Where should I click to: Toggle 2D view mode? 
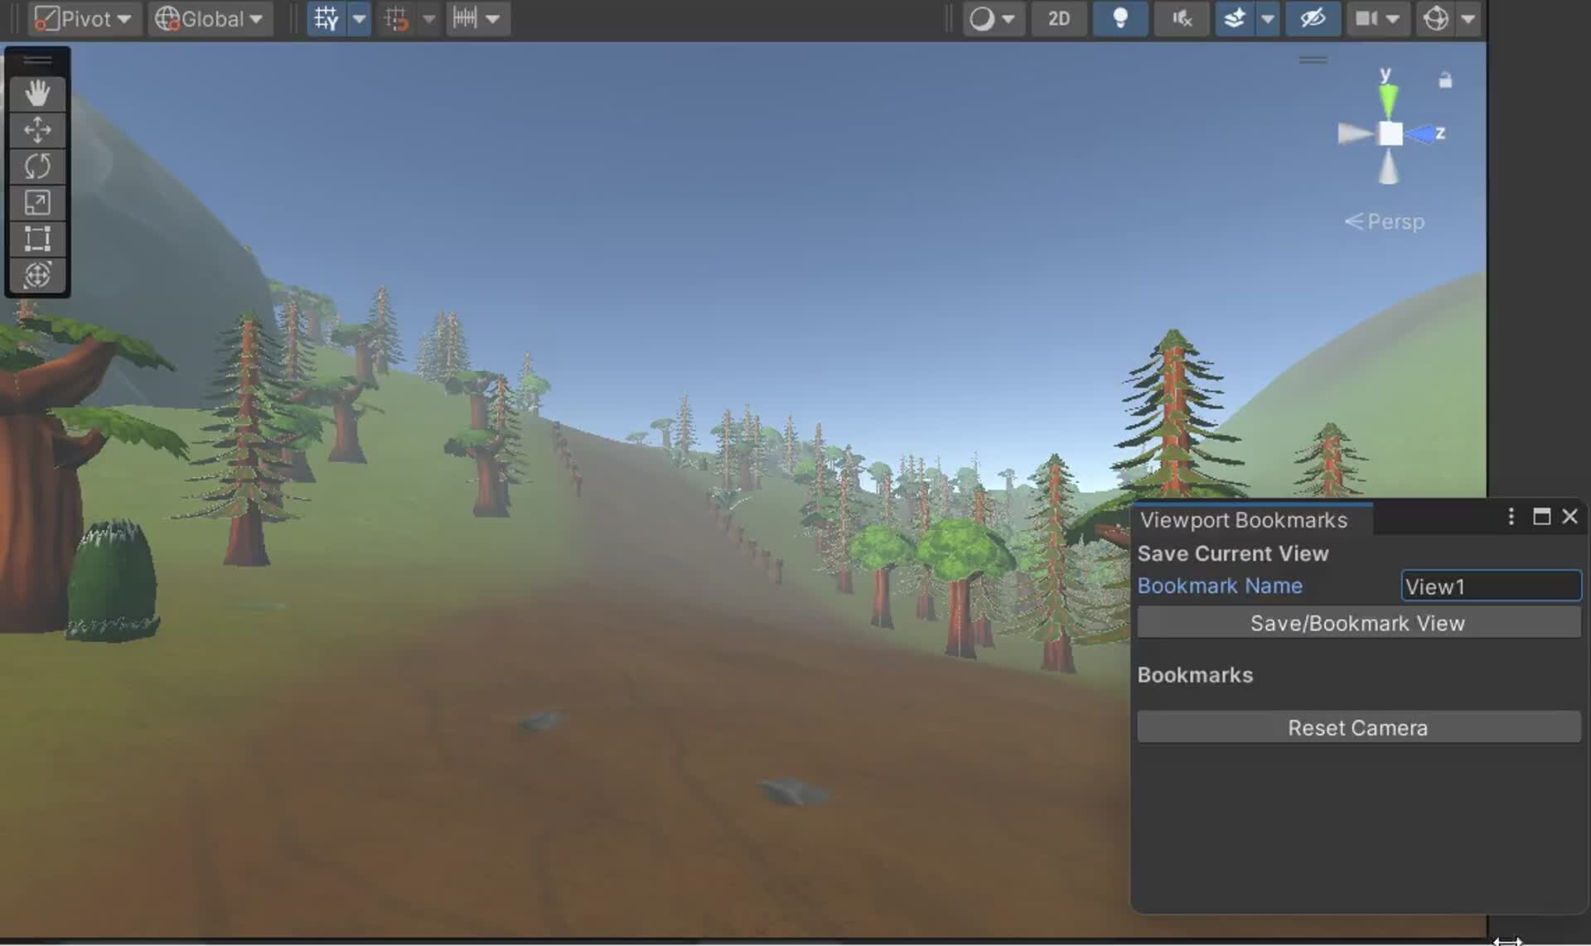(1058, 19)
